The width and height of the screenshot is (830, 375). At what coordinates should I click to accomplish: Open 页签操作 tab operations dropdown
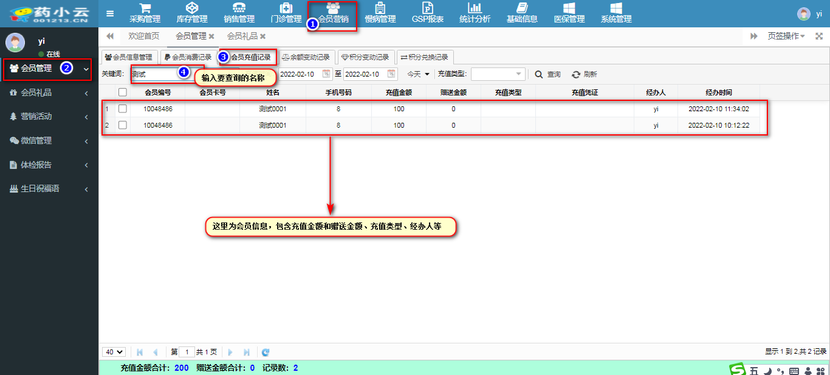coord(786,36)
